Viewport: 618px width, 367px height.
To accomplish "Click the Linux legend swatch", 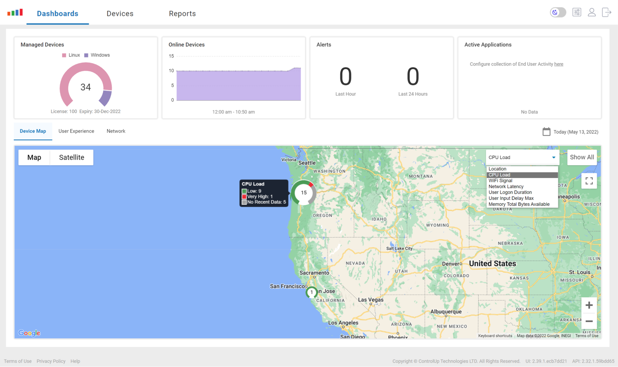I will 64,55.
